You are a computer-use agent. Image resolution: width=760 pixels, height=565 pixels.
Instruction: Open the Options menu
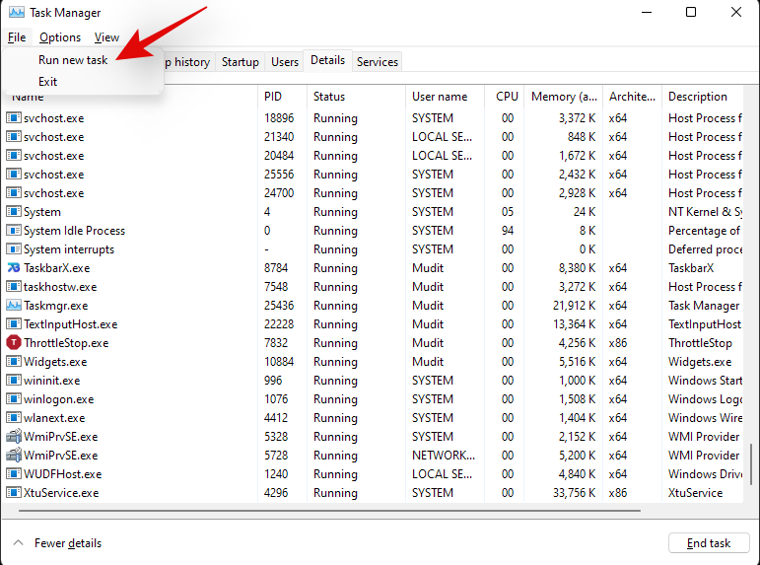[60, 37]
